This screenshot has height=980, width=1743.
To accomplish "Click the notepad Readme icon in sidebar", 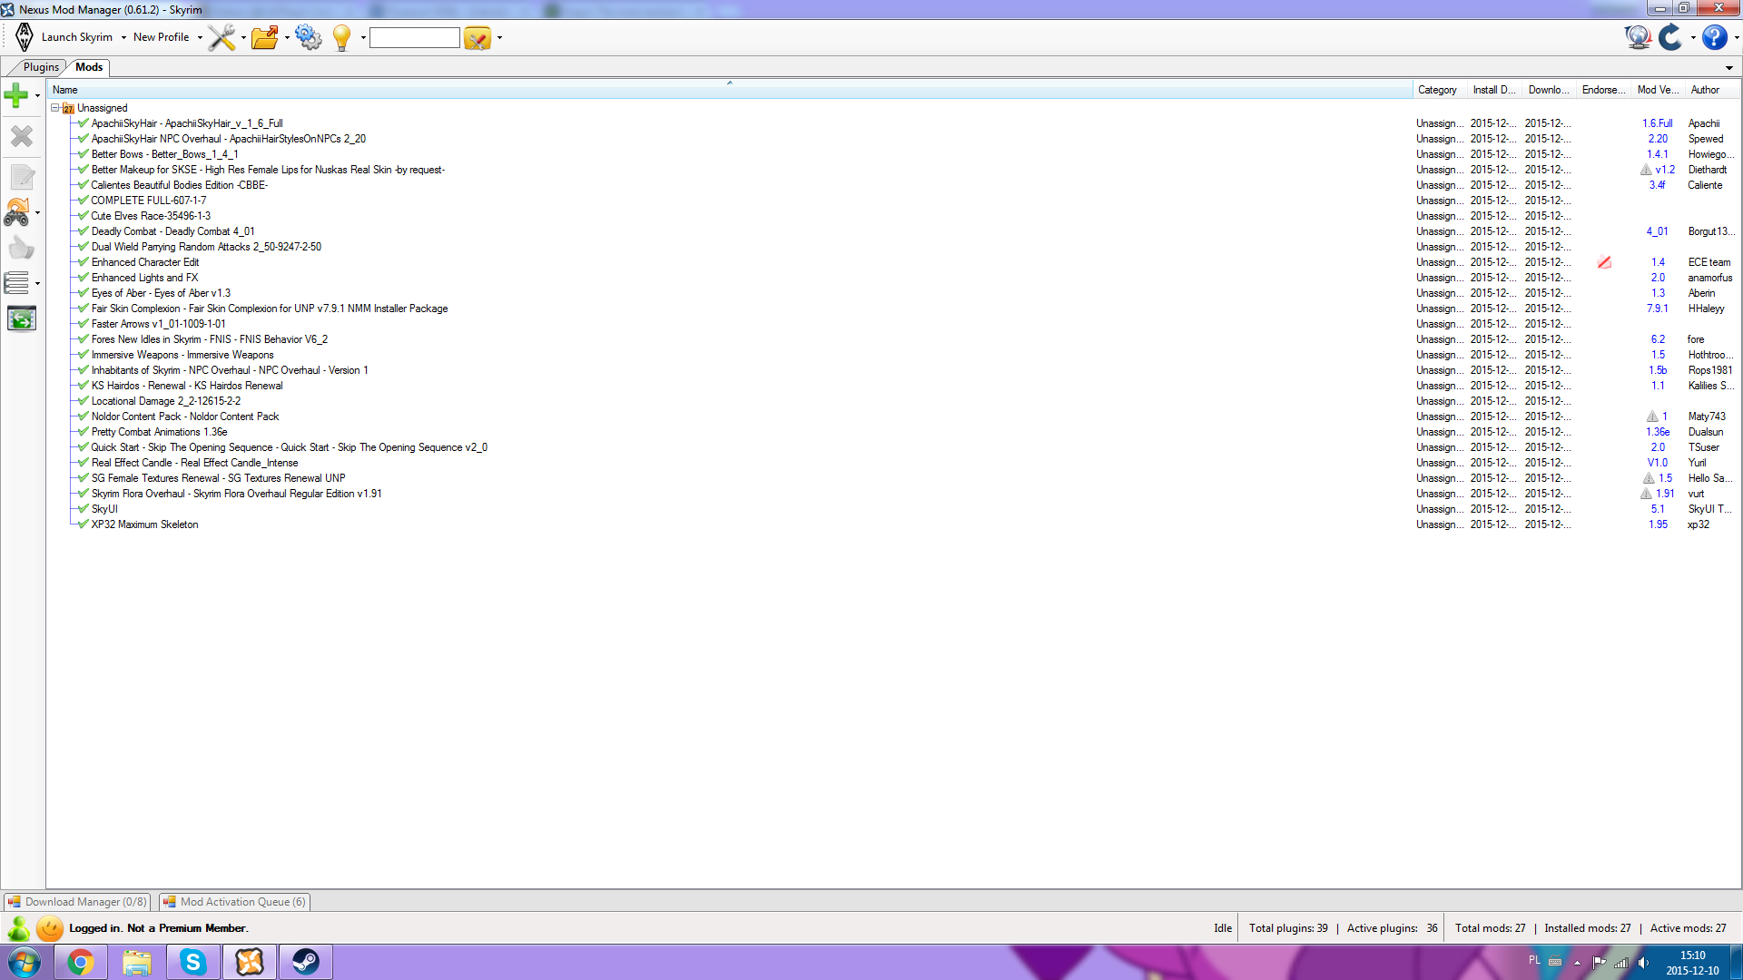I will coord(22,176).
